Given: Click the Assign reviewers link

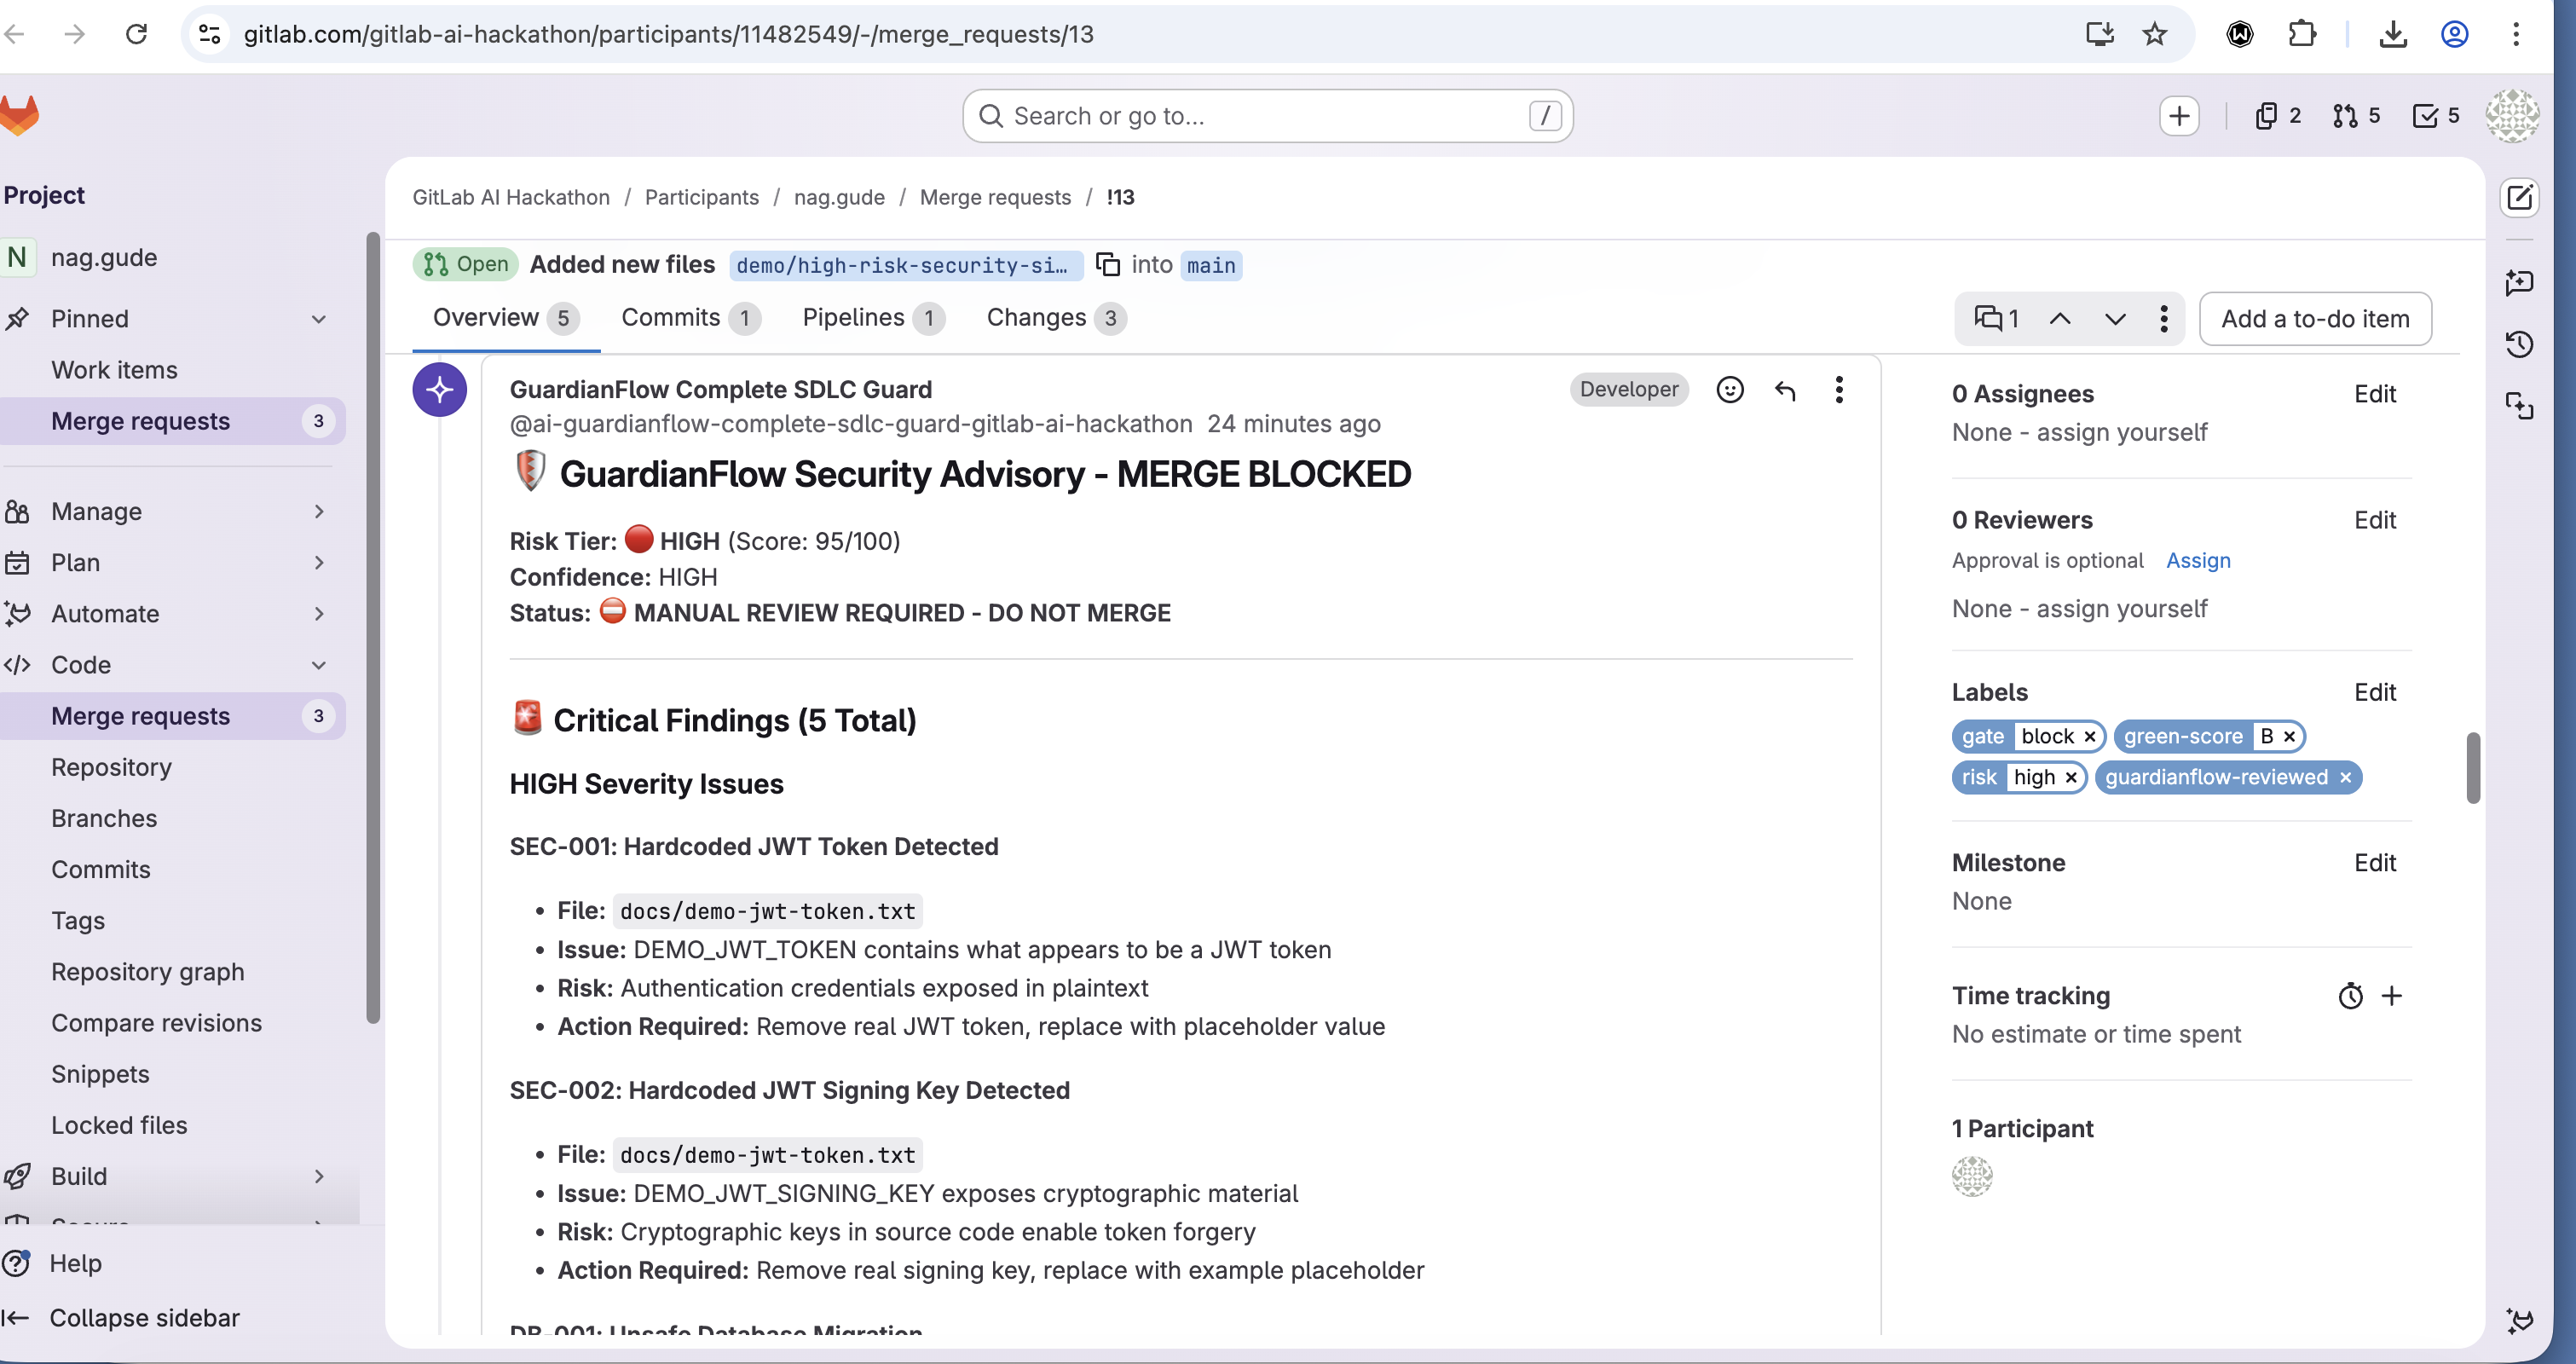Looking at the screenshot, I should click(x=2197, y=560).
